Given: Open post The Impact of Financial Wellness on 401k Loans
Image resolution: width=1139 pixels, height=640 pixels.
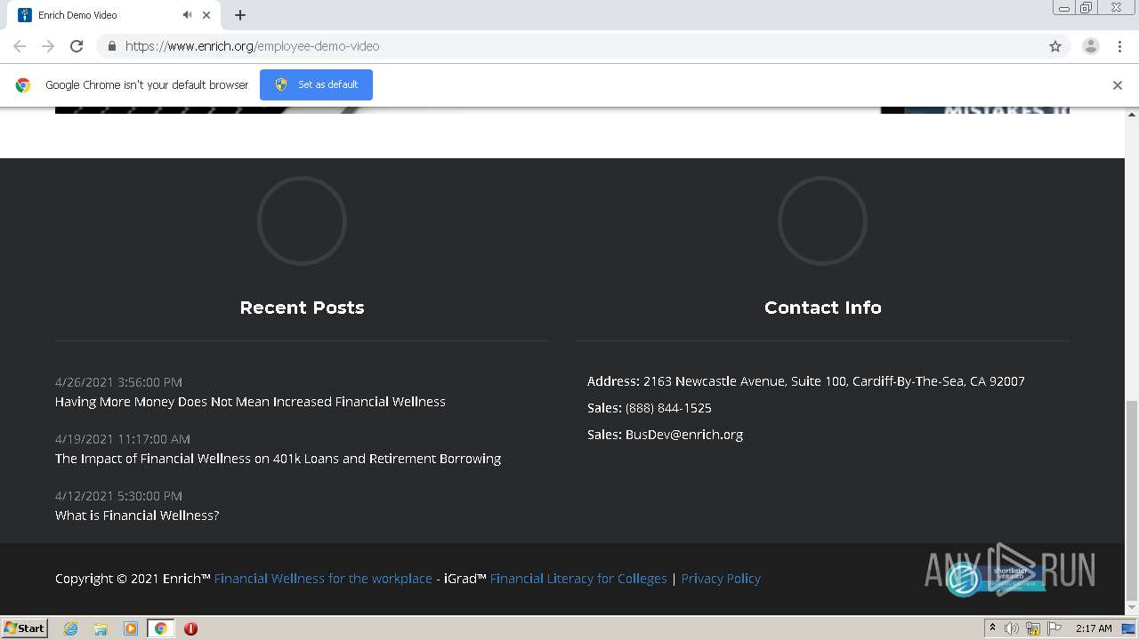Looking at the screenshot, I should pyautogui.click(x=278, y=459).
